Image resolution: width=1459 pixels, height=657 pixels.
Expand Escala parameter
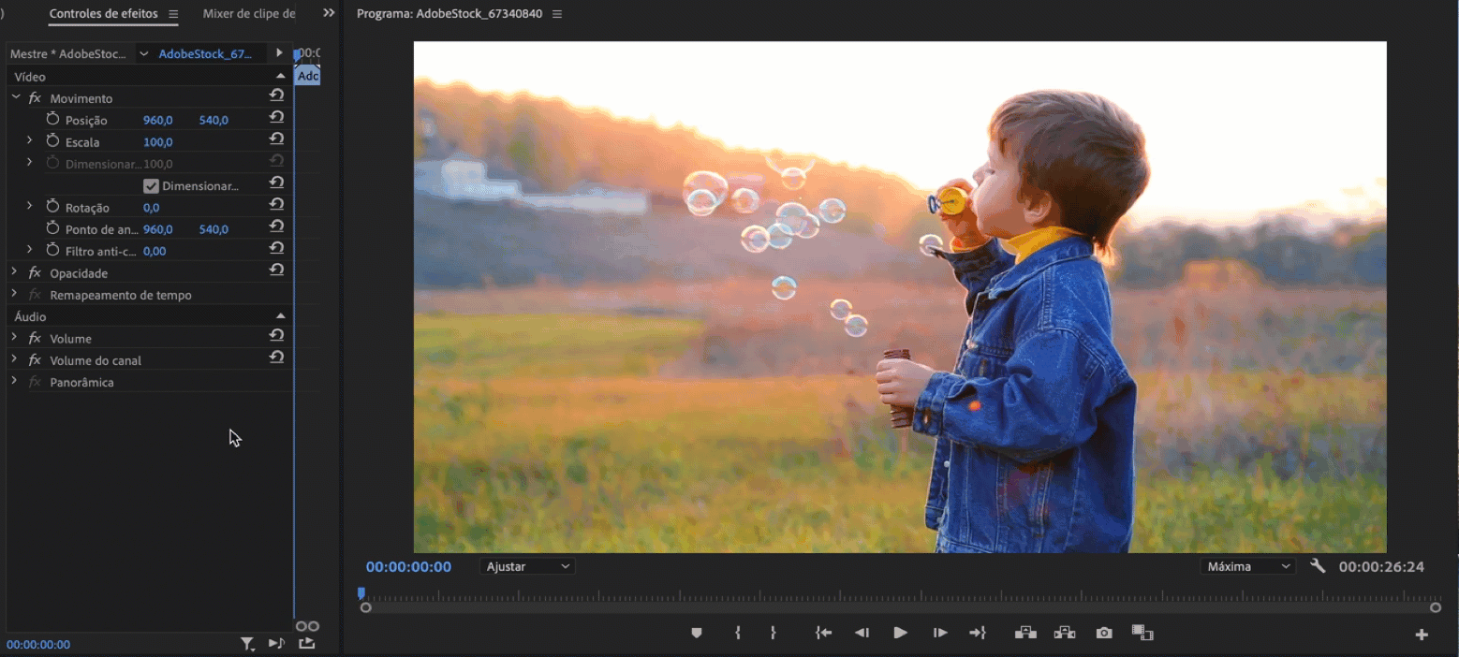pos(29,140)
